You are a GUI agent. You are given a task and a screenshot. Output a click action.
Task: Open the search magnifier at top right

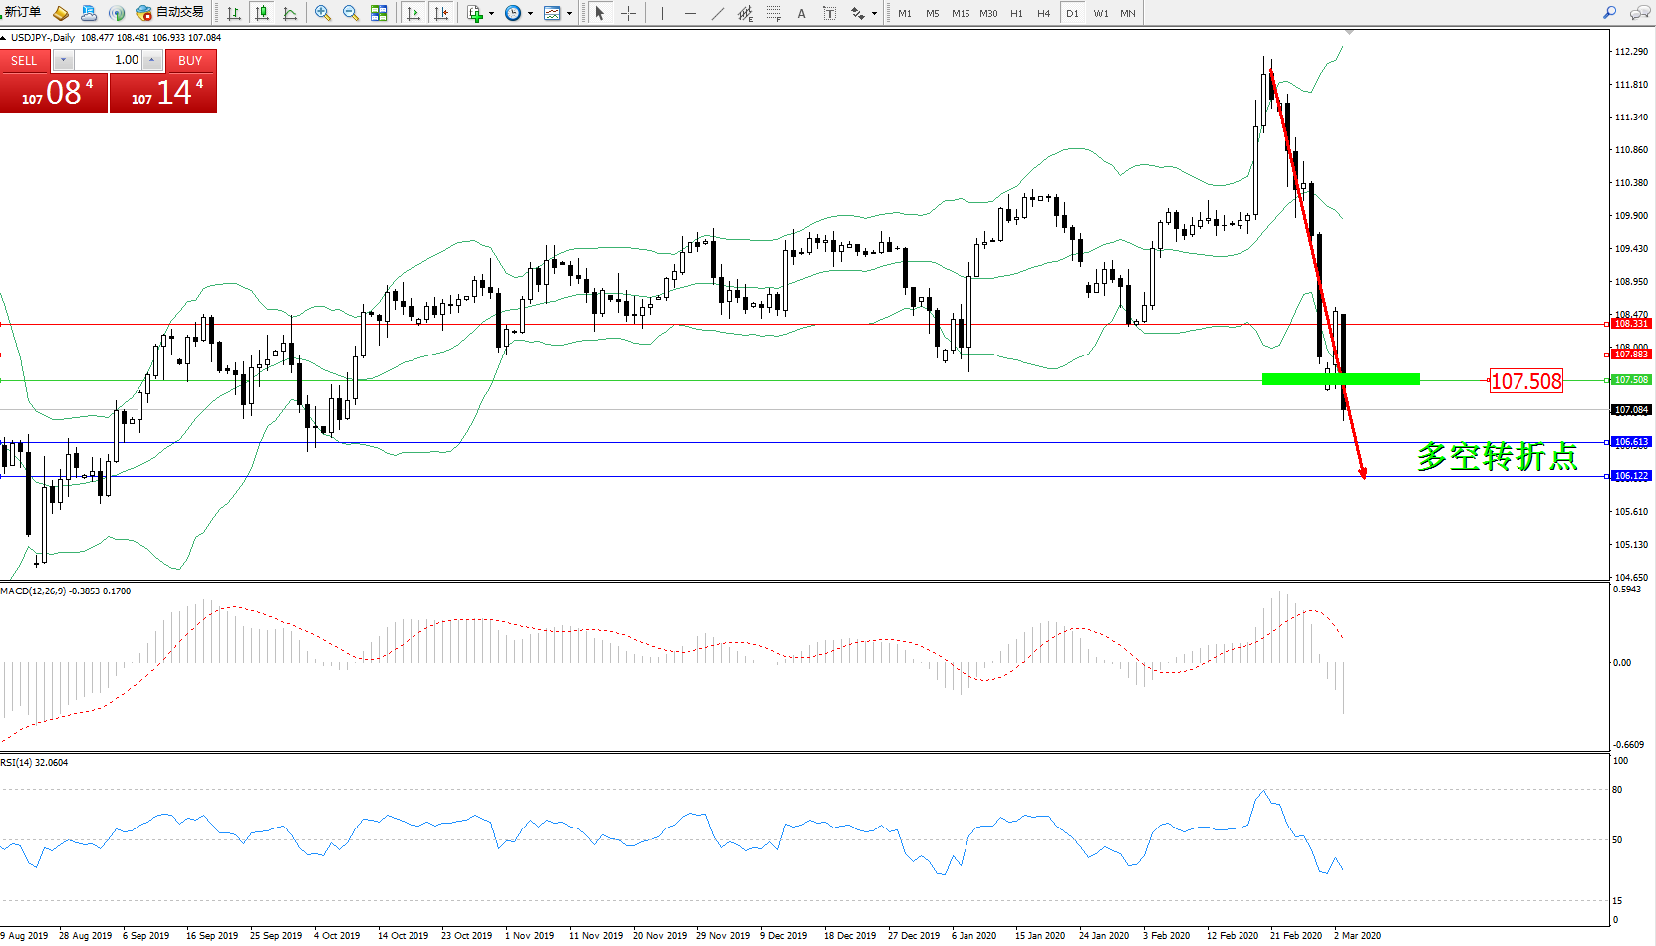[x=1609, y=13]
